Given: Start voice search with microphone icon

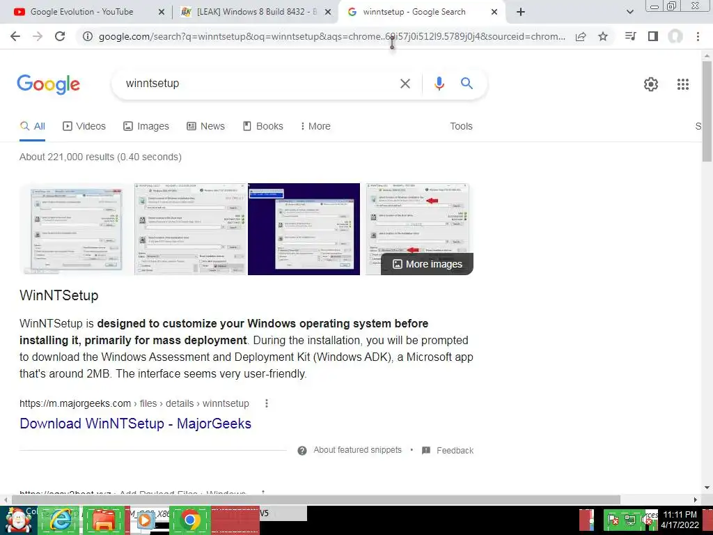Looking at the screenshot, I should pyautogui.click(x=439, y=84).
